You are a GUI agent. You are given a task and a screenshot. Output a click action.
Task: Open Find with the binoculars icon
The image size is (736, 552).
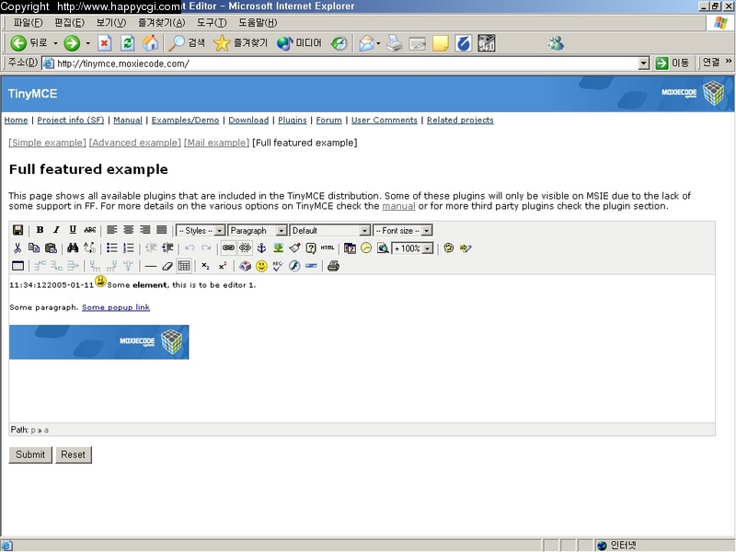pyautogui.click(x=73, y=247)
